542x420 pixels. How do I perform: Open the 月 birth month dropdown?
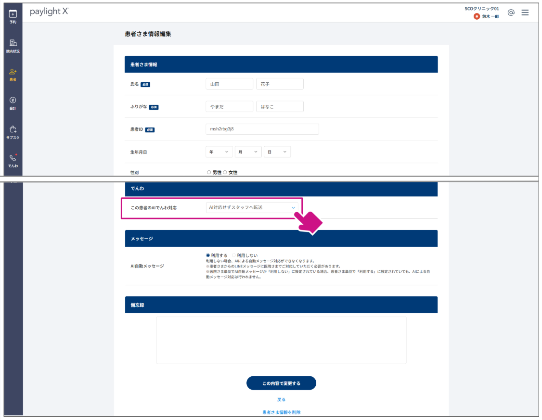point(248,152)
